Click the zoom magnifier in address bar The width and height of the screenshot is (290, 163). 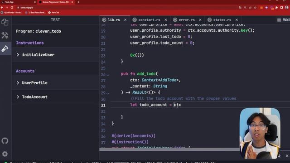(x=245, y=8)
